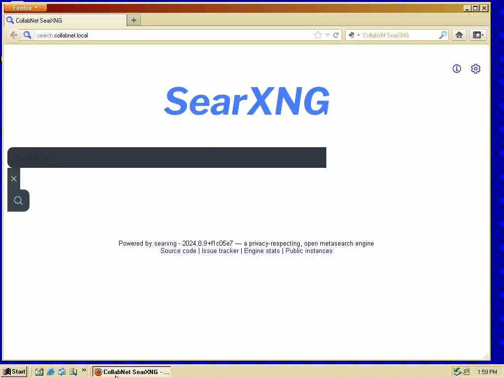This screenshot has height=378, width=504.
Task: Click the CollabVM SearXNG browser search field
Action: [400, 35]
